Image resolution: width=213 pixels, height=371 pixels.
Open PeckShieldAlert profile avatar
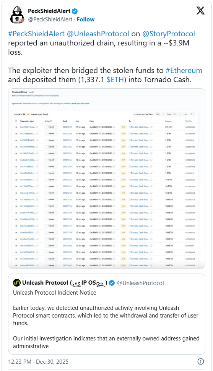pyautogui.click(x=16, y=15)
